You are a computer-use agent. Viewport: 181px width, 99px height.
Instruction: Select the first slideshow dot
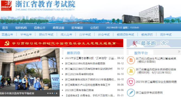(x=48, y=93)
